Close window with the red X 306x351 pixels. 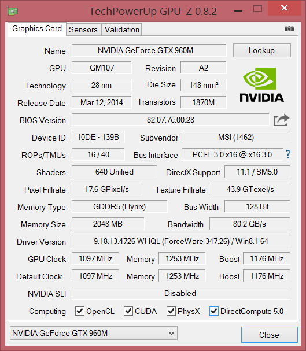click(x=284, y=8)
